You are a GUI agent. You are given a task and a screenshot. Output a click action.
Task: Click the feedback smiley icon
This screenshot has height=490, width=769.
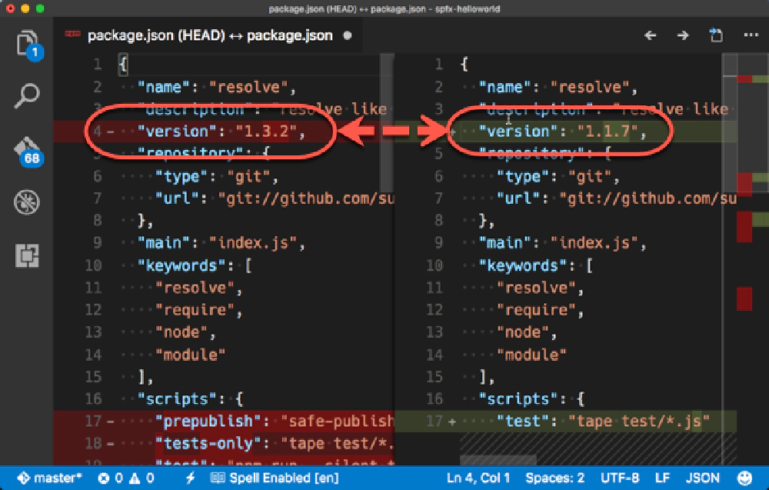click(x=744, y=478)
